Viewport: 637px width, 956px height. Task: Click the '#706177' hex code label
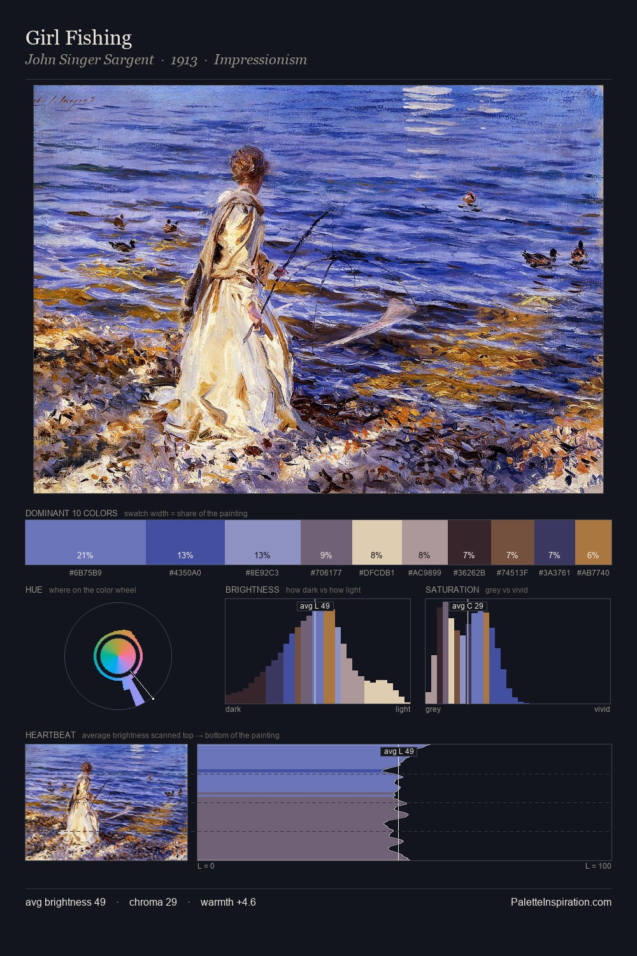(x=326, y=573)
